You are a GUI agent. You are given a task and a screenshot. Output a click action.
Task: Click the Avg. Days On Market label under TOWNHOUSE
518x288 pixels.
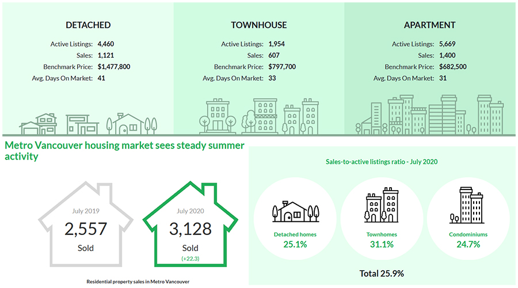(x=233, y=78)
